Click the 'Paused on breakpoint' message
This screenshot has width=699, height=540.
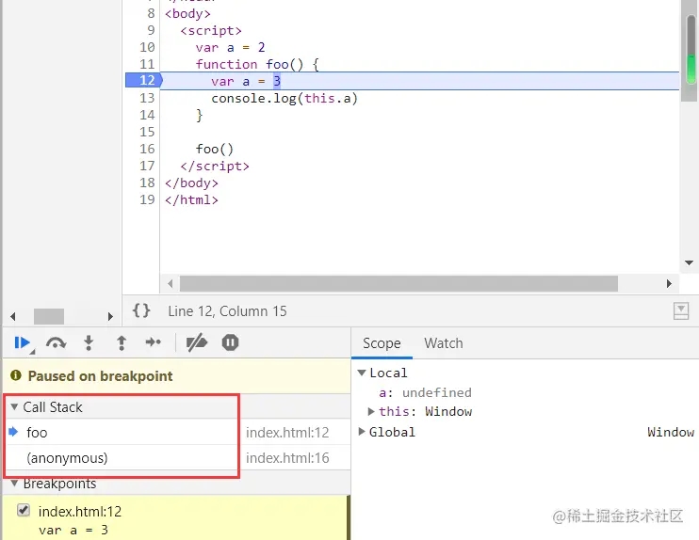tap(100, 375)
